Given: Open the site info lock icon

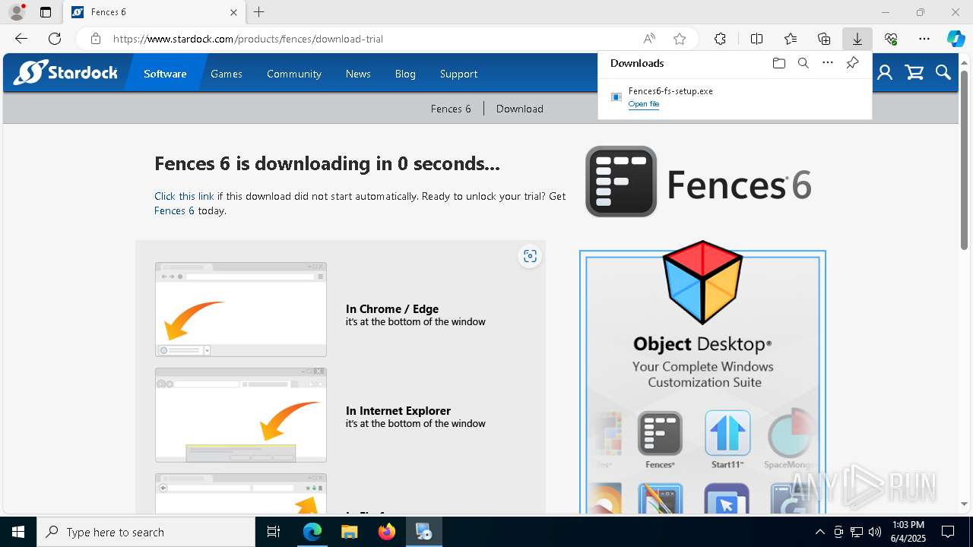Looking at the screenshot, I should 95,39.
